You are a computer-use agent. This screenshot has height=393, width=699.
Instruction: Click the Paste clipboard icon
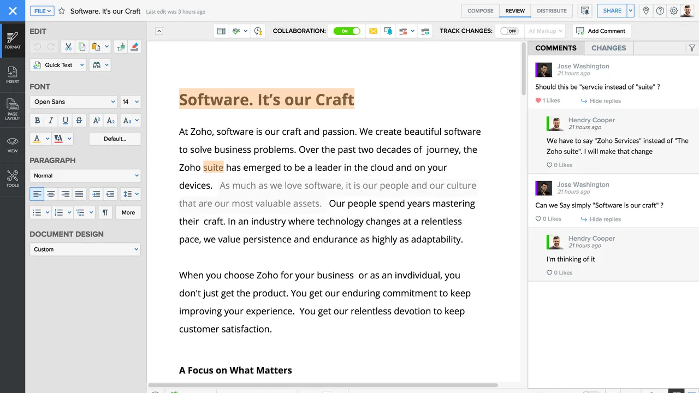click(96, 47)
